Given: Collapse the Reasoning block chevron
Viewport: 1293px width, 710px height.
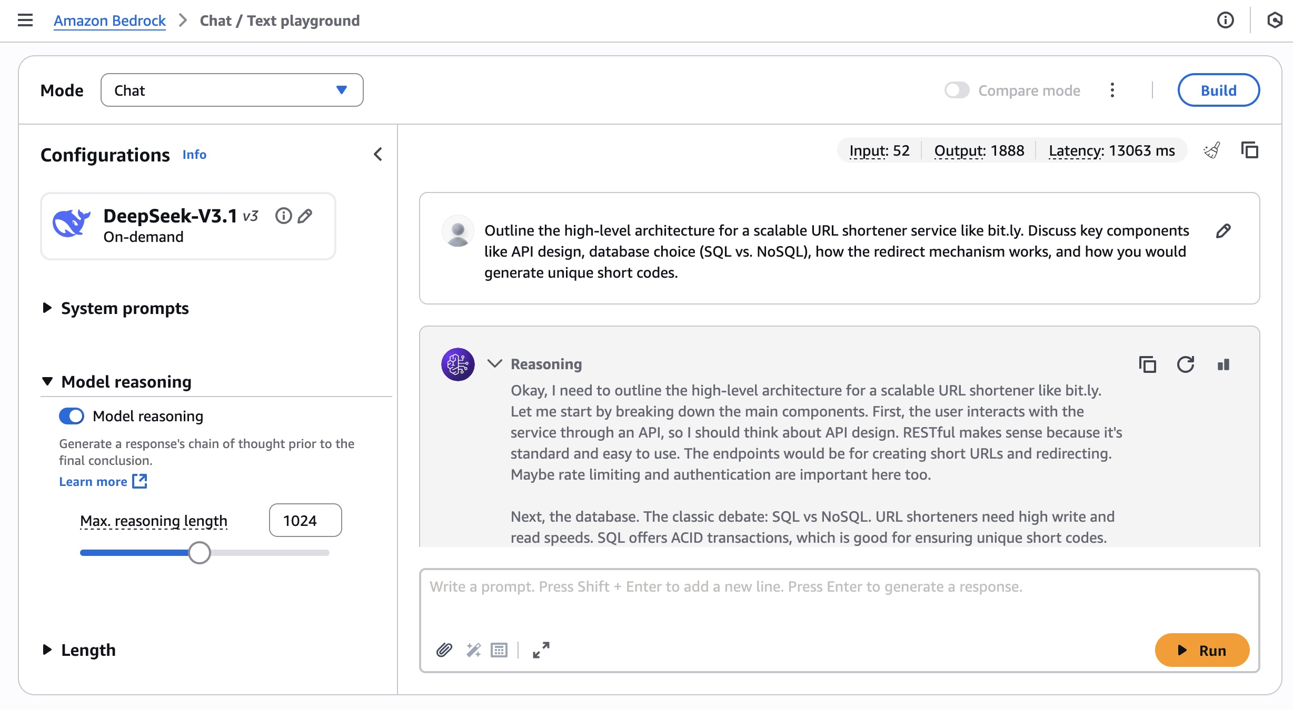Looking at the screenshot, I should 494,364.
